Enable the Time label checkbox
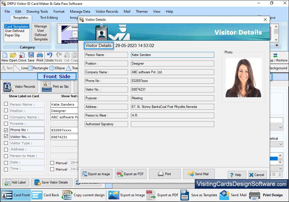 tap(6, 169)
